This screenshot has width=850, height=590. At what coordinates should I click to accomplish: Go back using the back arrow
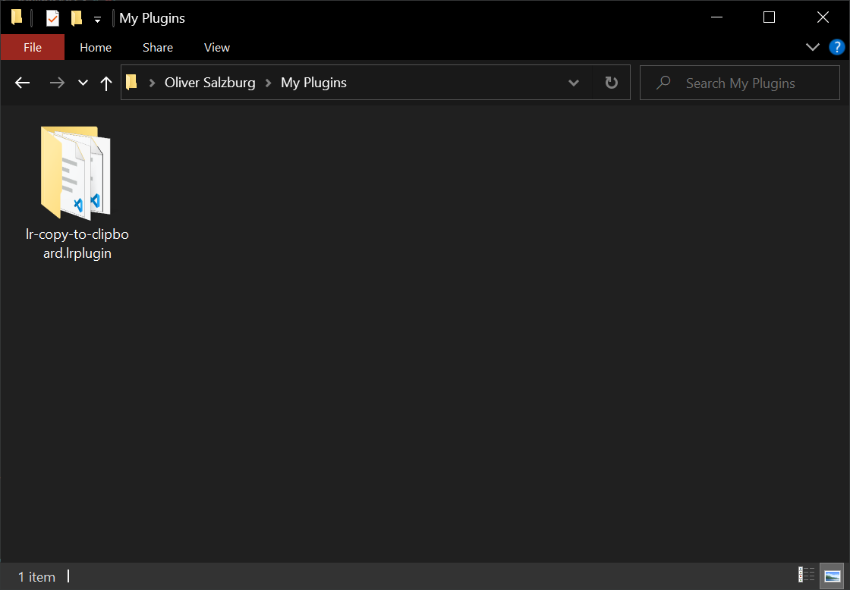(22, 83)
